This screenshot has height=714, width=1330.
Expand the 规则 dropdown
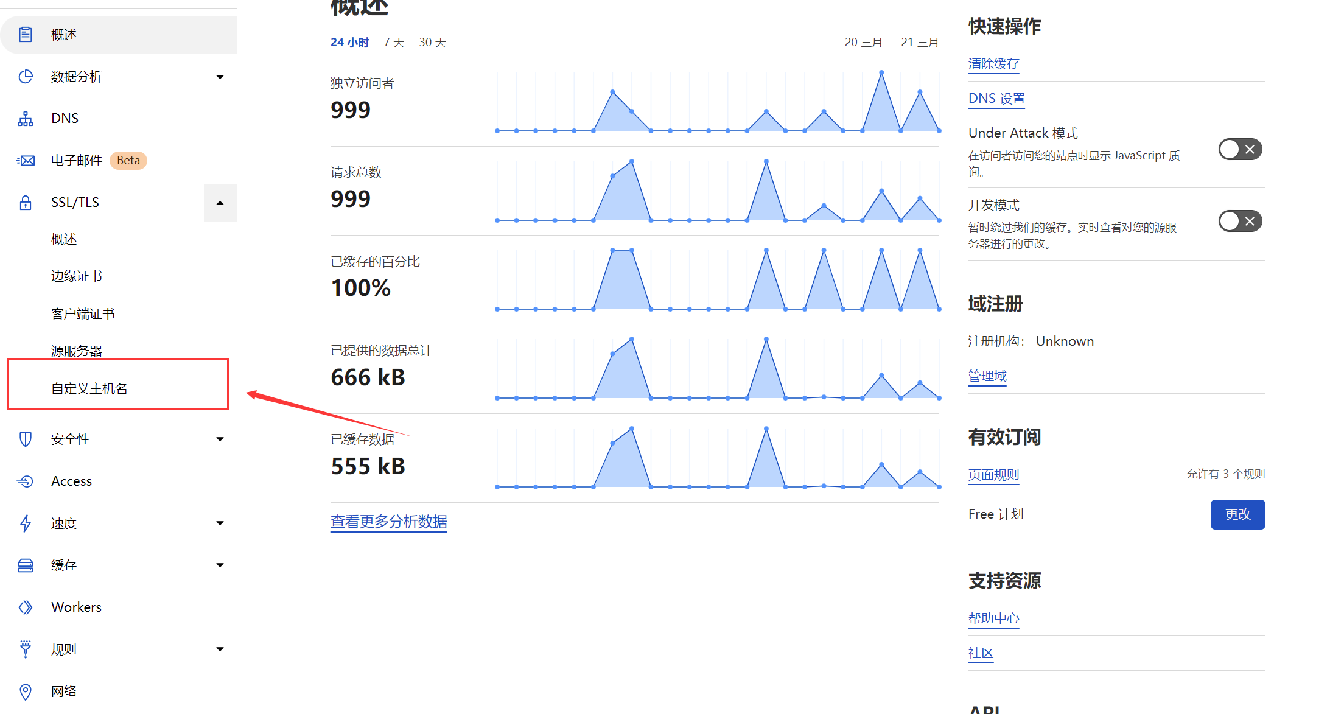(x=220, y=649)
